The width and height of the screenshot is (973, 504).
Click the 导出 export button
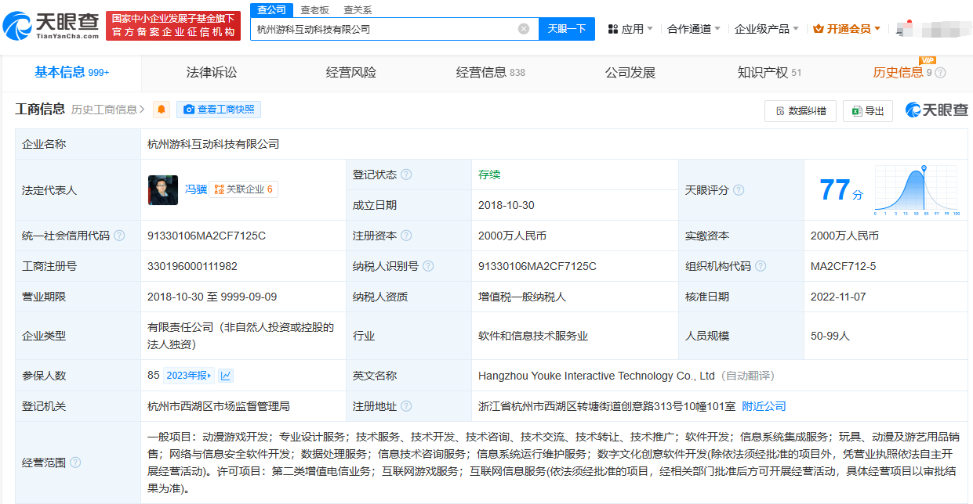click(x=868, y=111)
